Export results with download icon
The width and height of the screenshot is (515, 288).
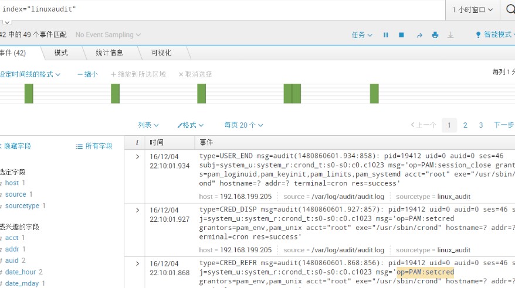click(450, 35)
